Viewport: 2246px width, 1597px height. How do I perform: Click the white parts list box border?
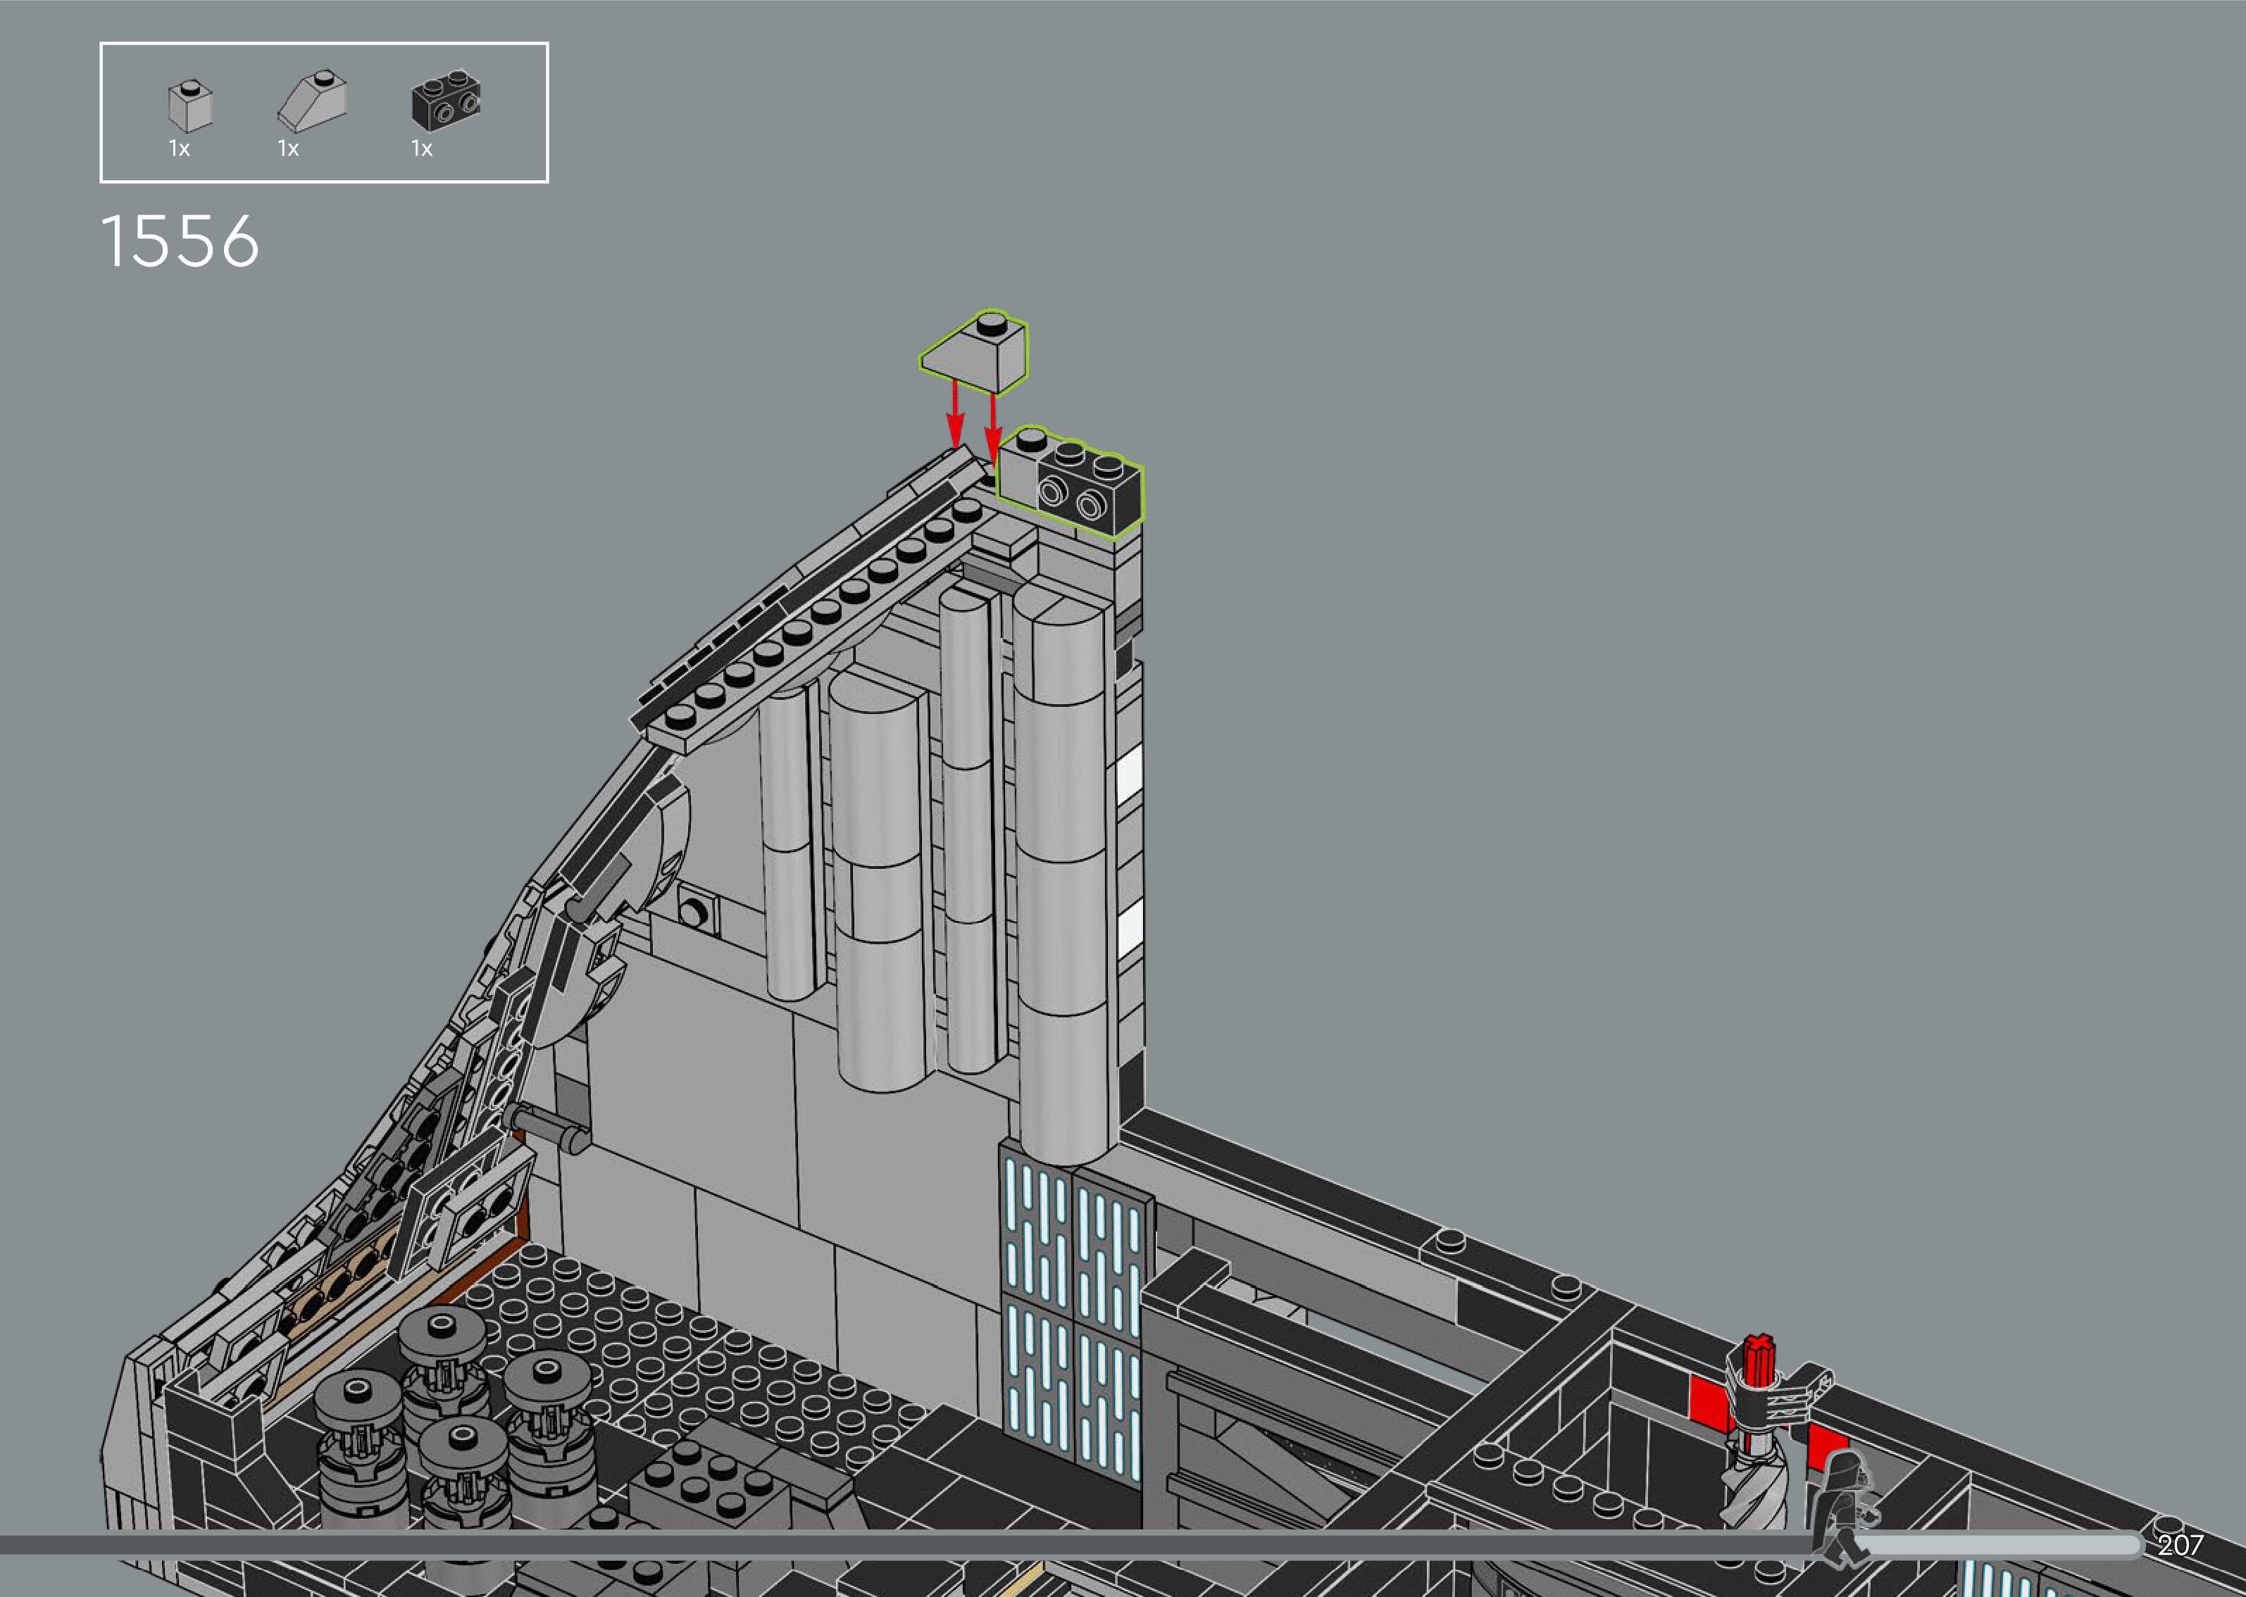click(x=325, y=43)
